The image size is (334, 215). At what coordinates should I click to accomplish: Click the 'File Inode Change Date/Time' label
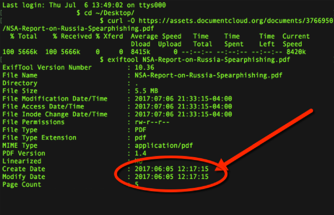point(55,114)
